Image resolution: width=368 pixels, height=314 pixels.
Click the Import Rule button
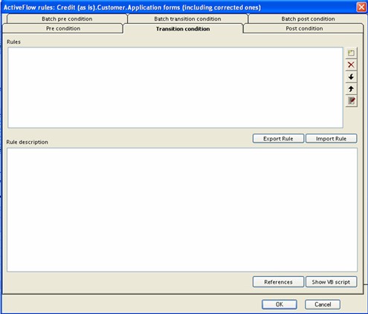coord(332,139)
